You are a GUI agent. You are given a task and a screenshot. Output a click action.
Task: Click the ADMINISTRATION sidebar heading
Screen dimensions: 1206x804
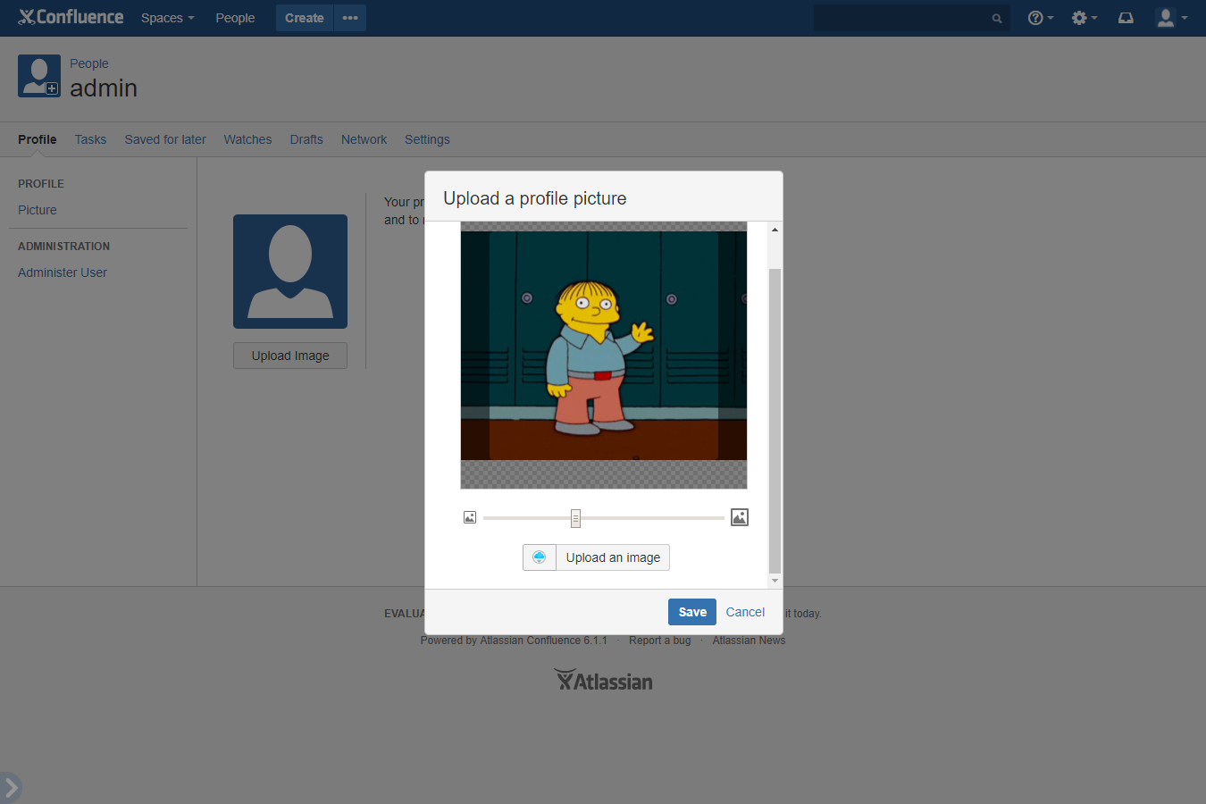(64, 246)
